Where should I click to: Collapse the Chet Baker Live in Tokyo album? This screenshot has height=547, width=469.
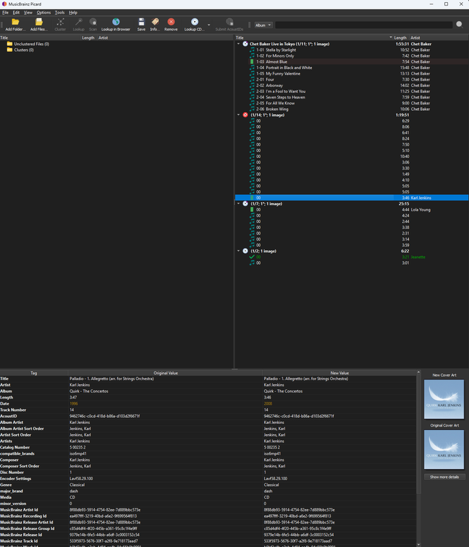click(238, 44)
